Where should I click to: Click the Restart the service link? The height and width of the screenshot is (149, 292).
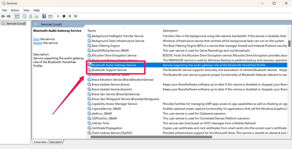[x=38, y=43]
